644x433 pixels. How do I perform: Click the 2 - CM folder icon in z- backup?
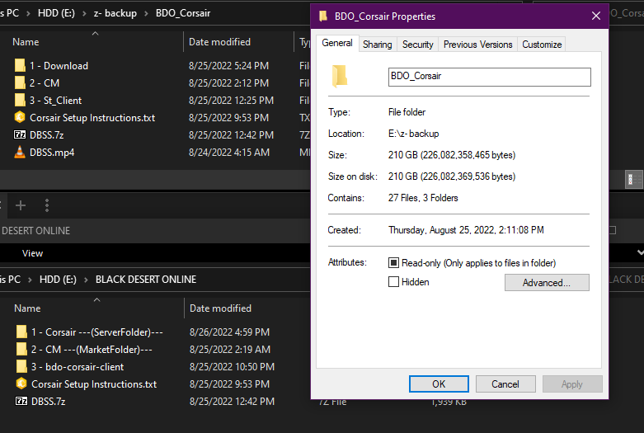pos(20,82)
